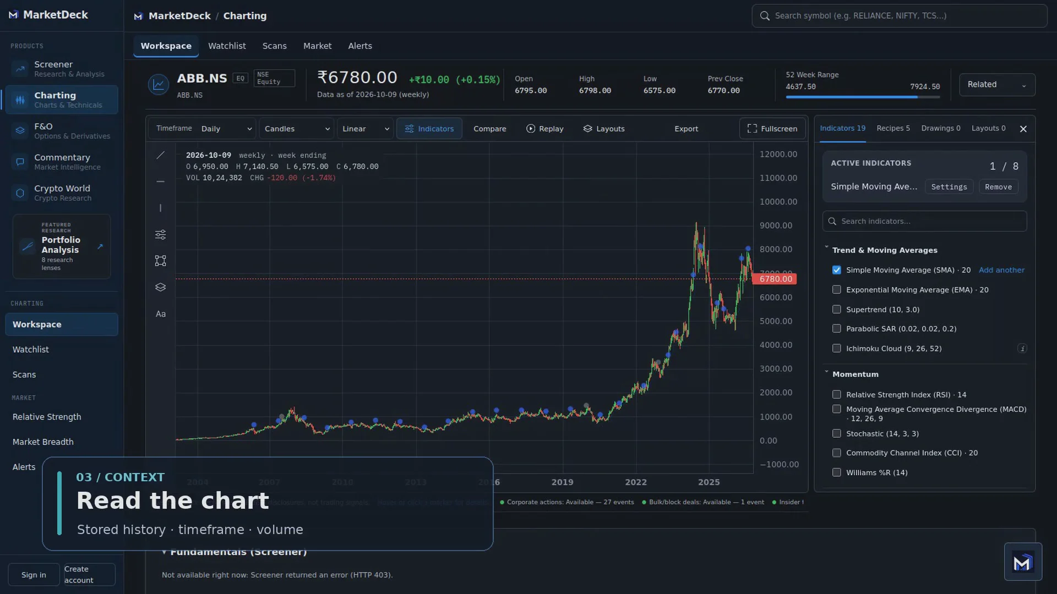Open the Candles chart type dropdown
This screenshot has width=1057, height=594.
pyautogui.click(x=297, y=129)
